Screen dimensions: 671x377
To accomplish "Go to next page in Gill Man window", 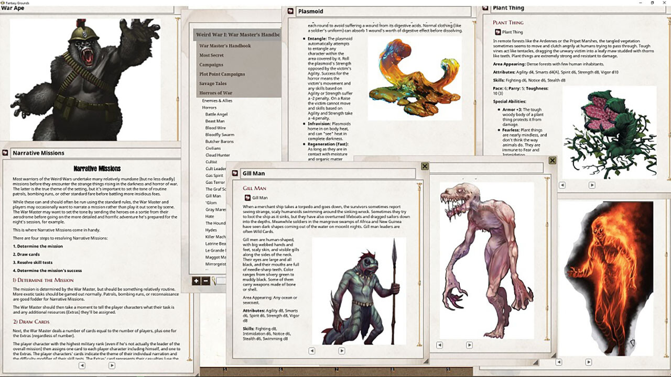I will pos(341,351).
